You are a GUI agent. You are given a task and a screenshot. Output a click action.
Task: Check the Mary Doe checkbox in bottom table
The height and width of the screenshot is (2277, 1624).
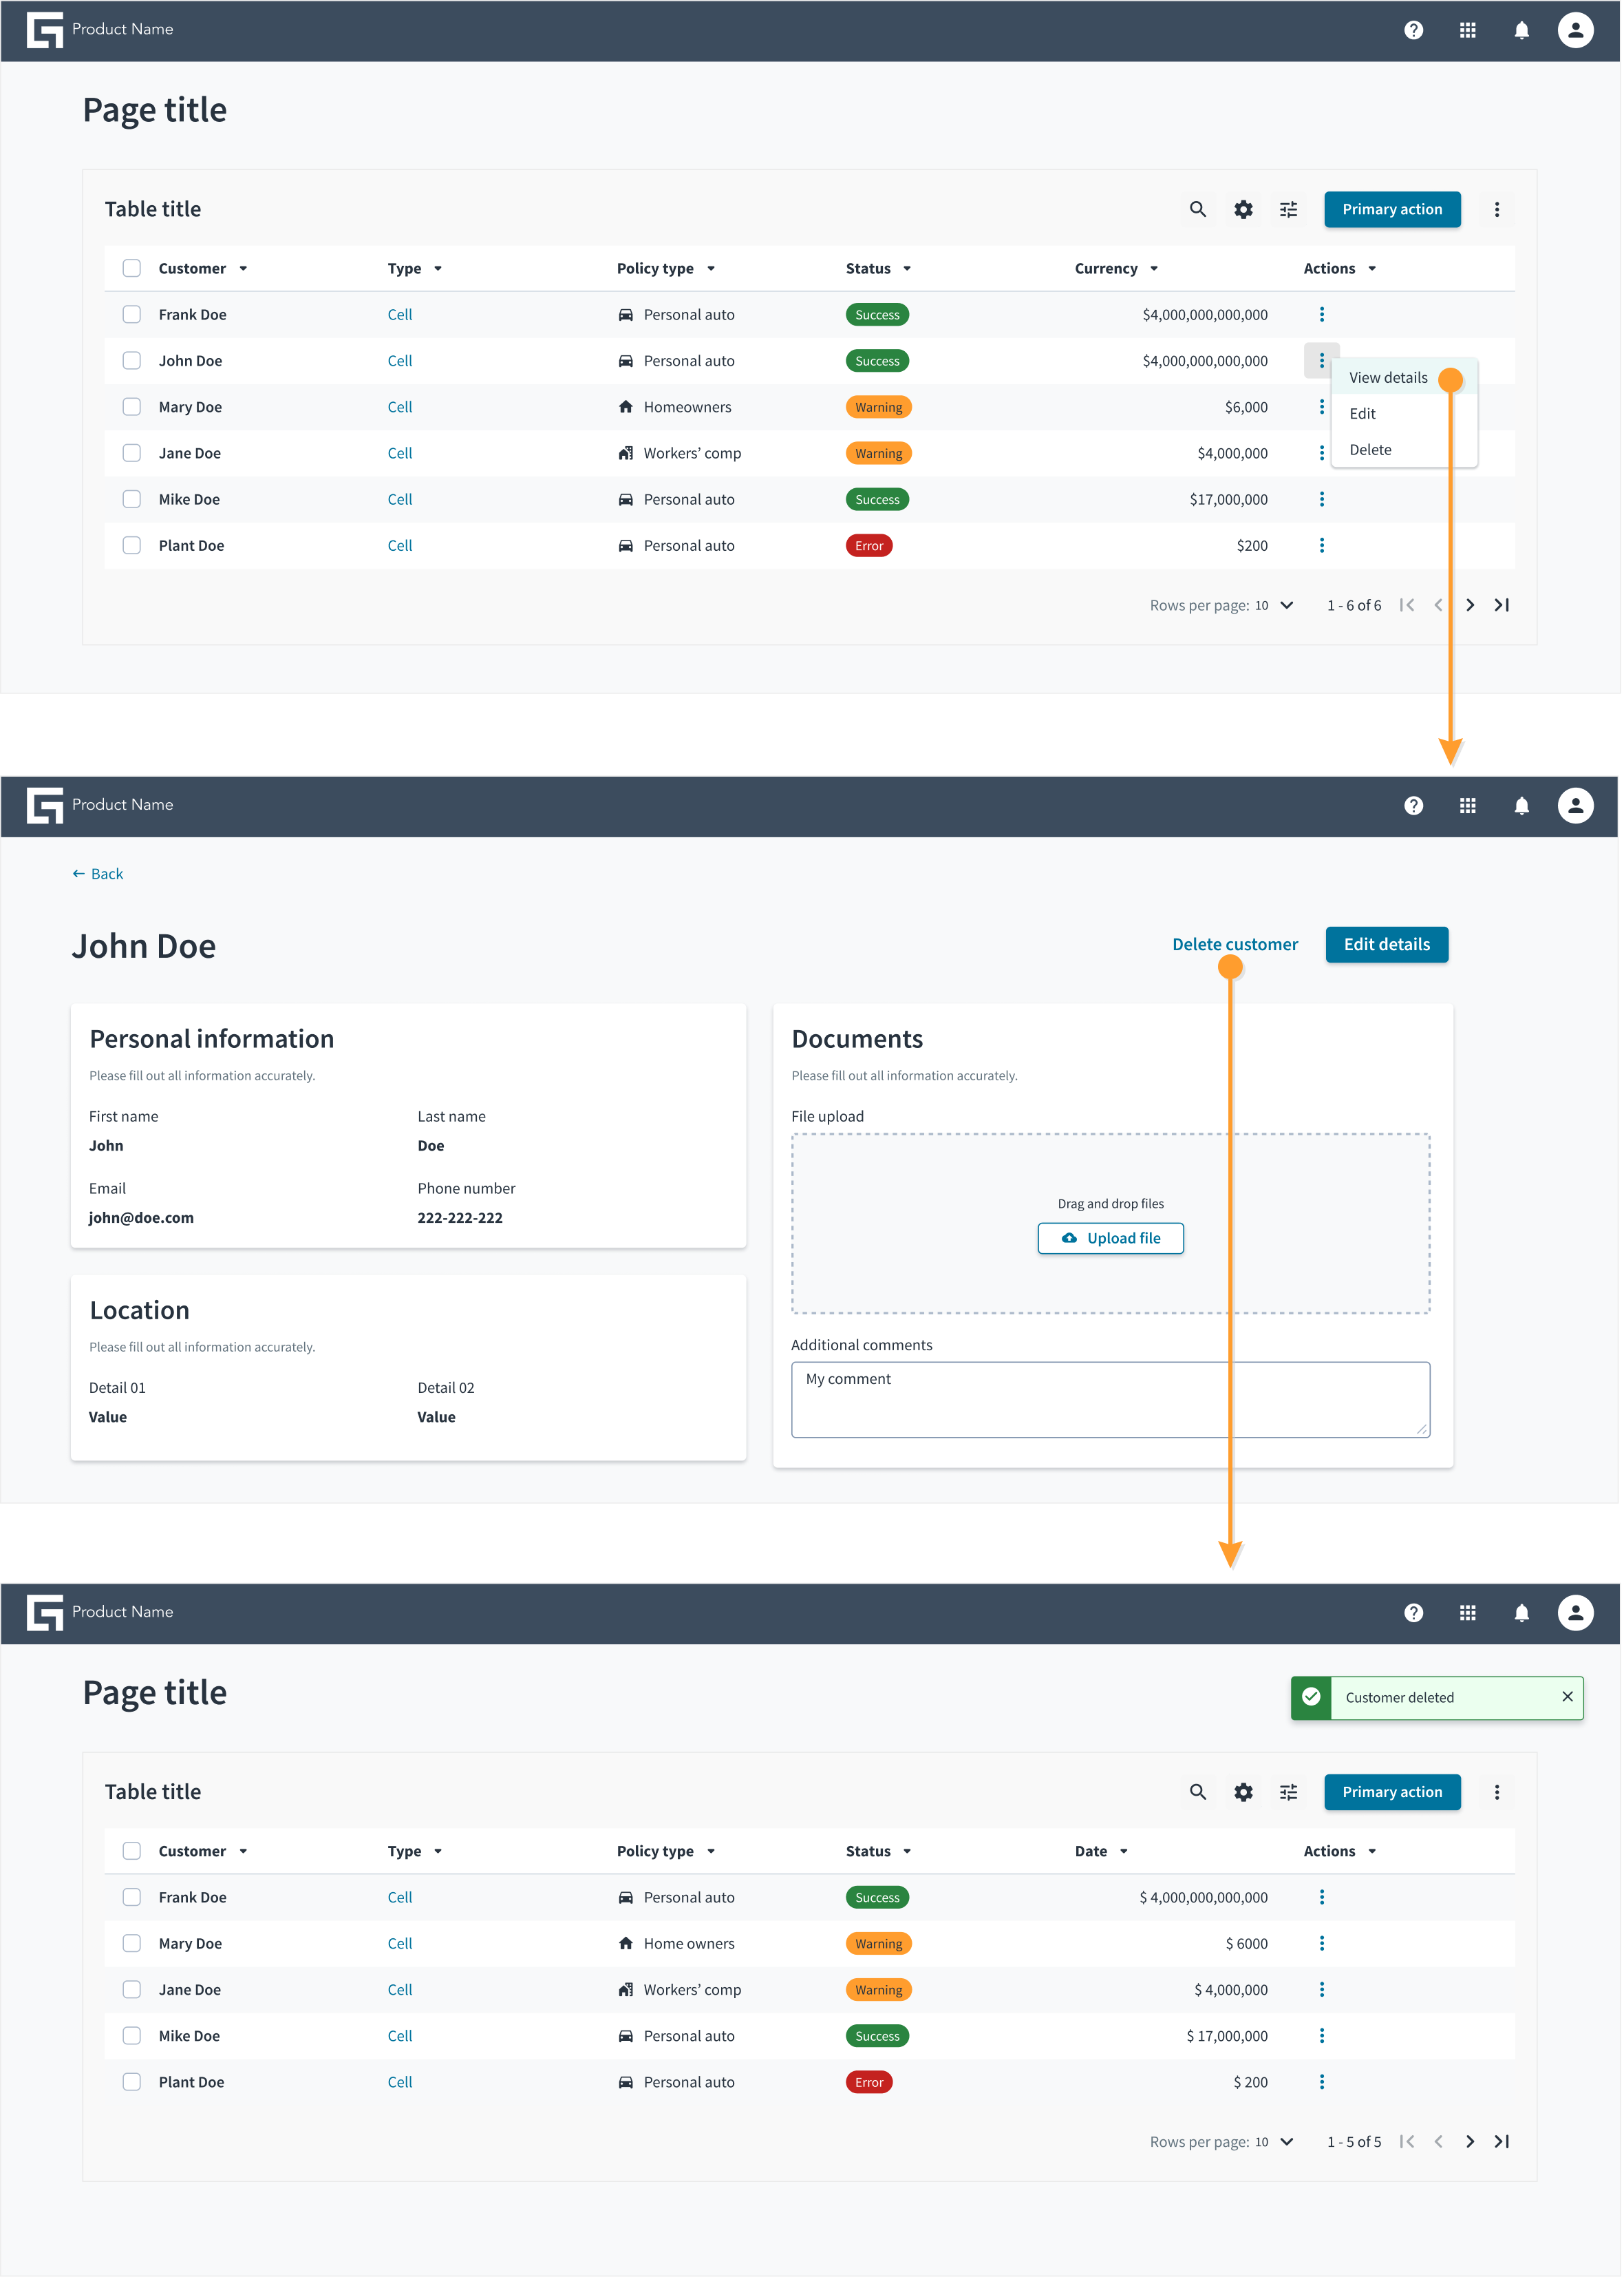132,1944
